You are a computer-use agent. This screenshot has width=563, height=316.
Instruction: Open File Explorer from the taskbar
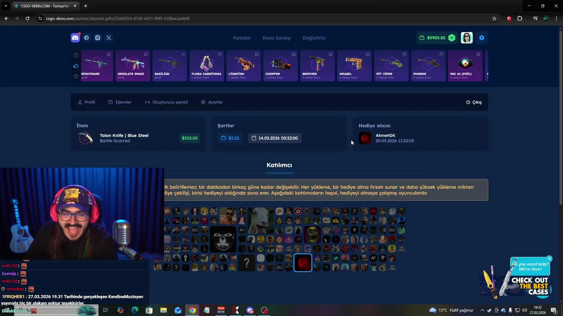click(164, 310)
